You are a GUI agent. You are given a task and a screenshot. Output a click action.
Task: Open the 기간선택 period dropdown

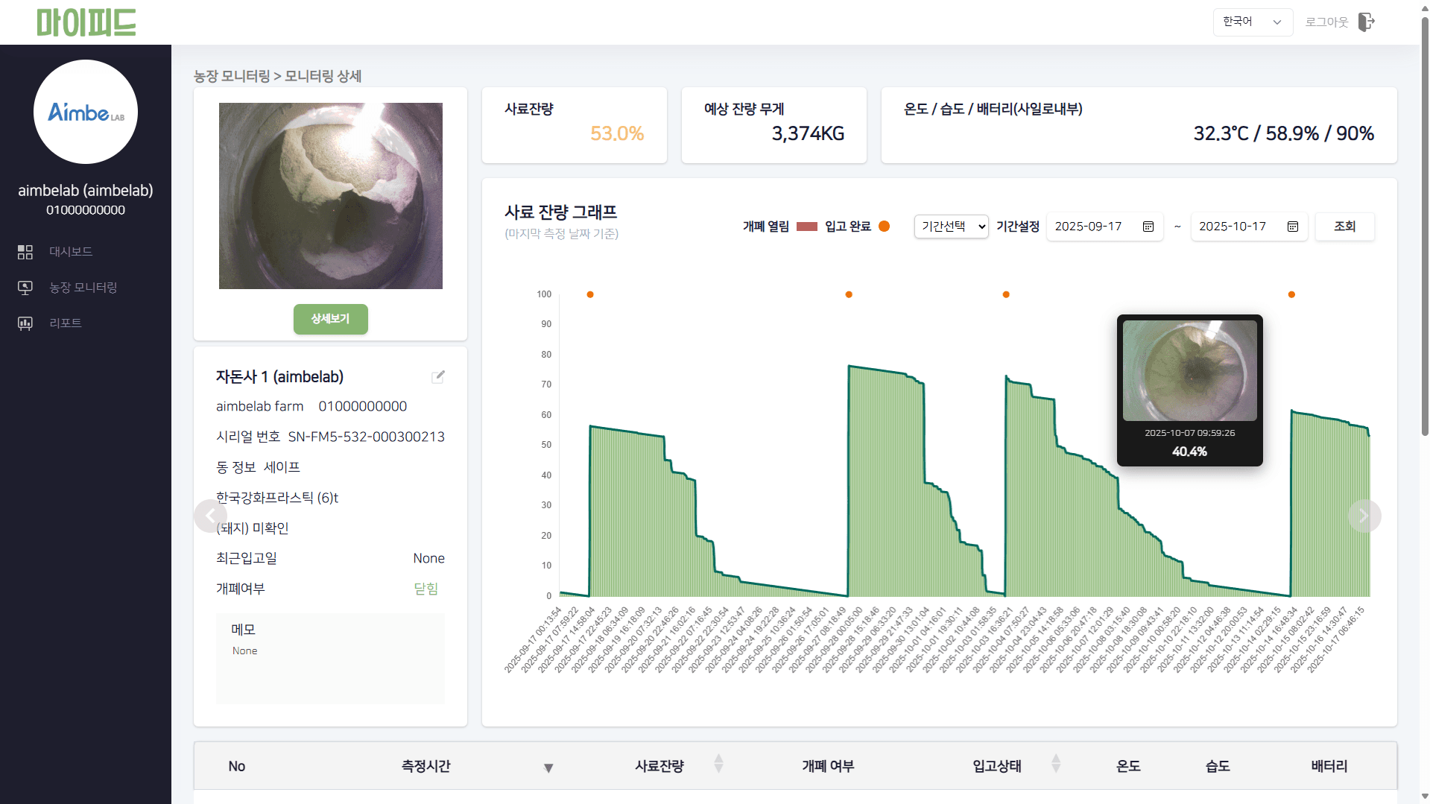(951, 227)
